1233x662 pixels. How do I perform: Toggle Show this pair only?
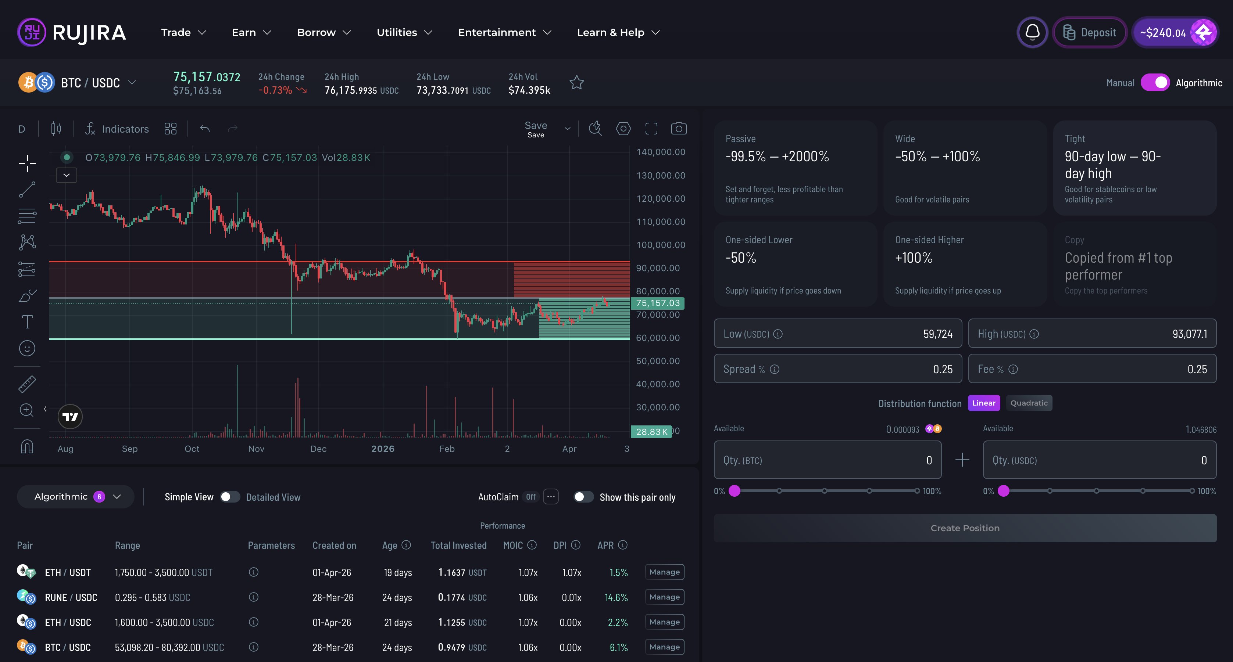pyautogui.click(x=583, y=497)
